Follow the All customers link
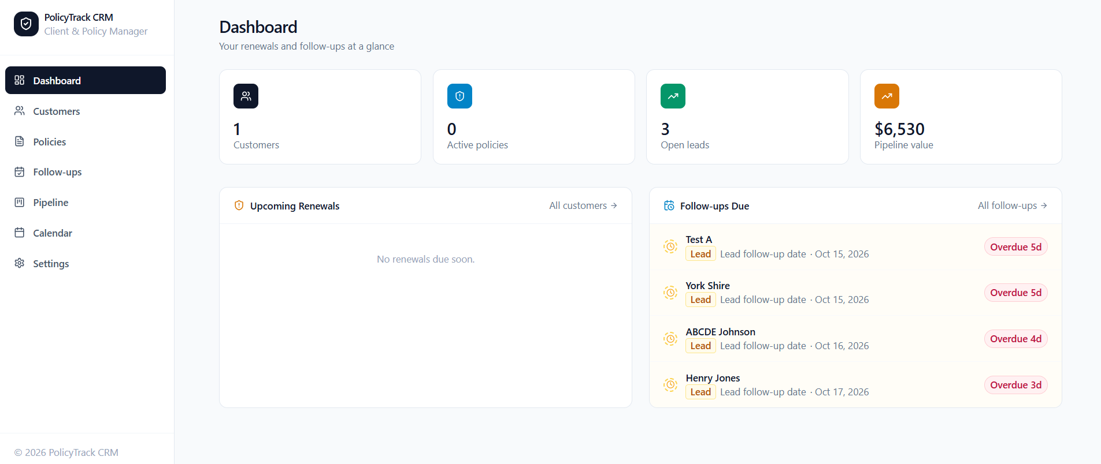1101x464 pixels. pyautogui.click(x=583, y=205)
